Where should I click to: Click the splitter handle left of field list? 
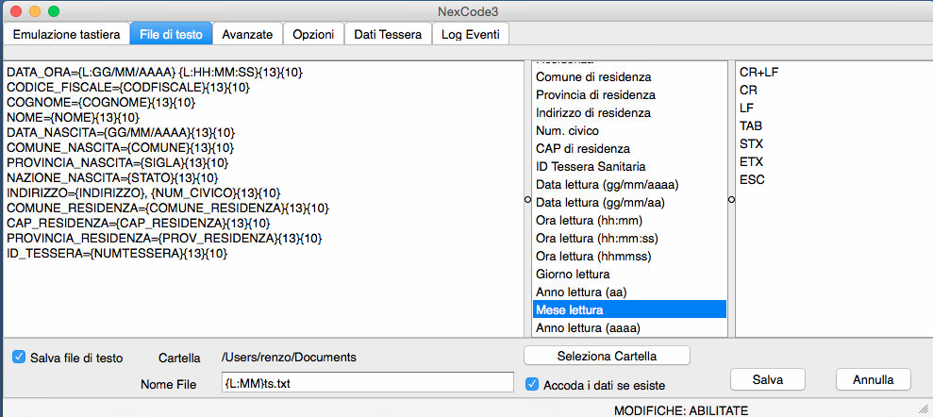tap(526, 199)
